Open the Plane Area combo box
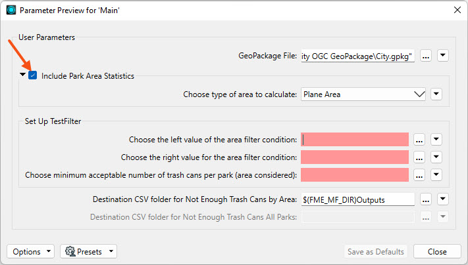 point(363,94)
